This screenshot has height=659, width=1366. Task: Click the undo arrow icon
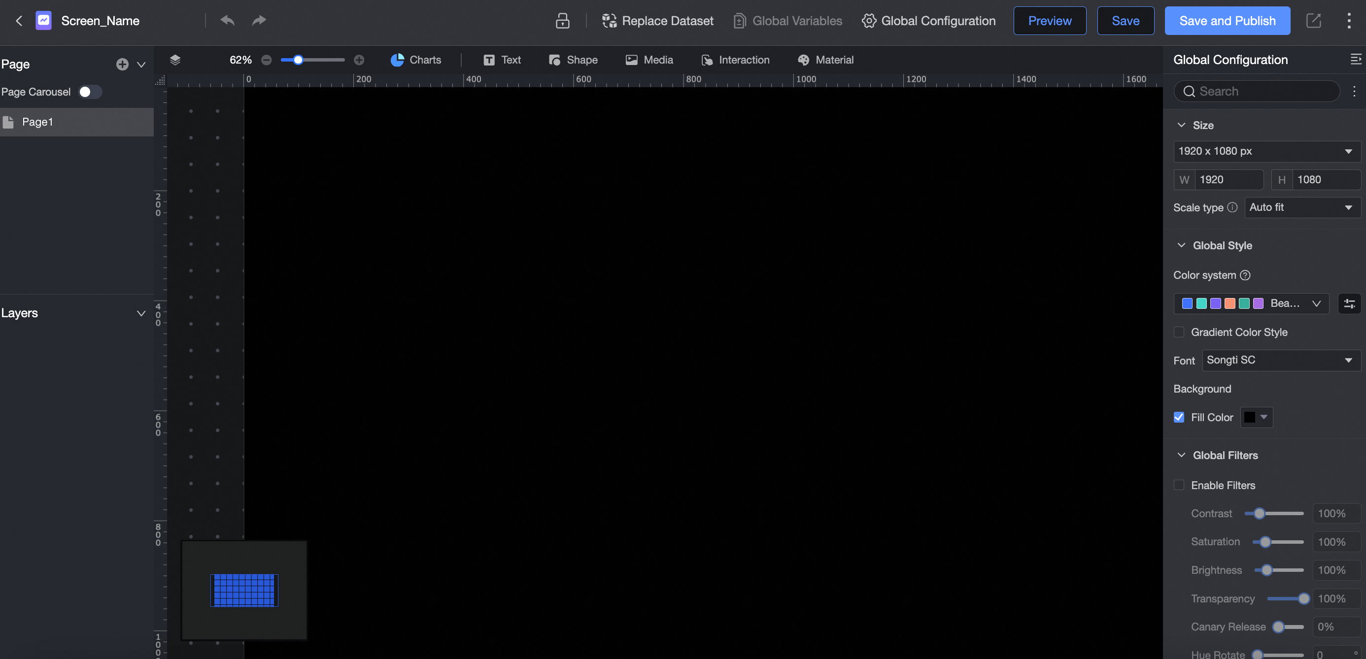(228, 21)
